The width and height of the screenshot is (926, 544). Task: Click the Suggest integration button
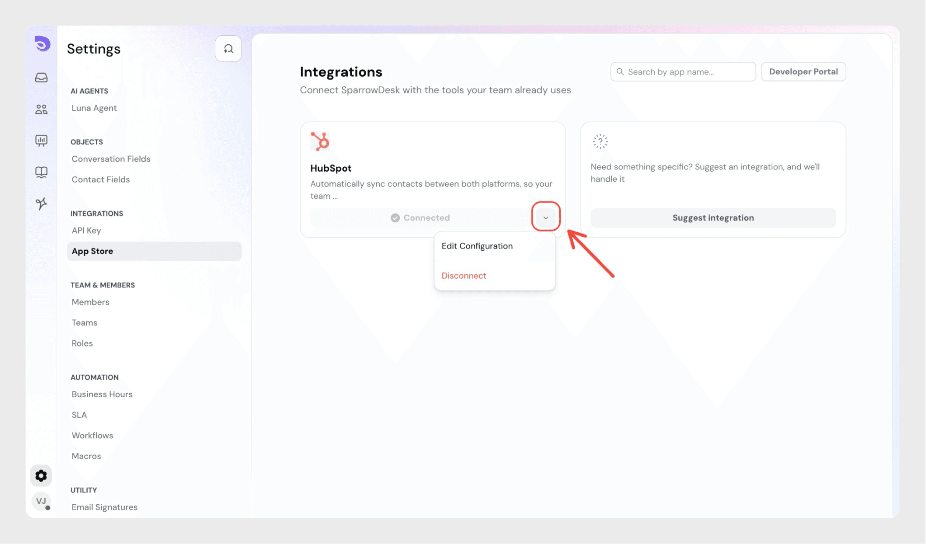[x=713, y=218]
